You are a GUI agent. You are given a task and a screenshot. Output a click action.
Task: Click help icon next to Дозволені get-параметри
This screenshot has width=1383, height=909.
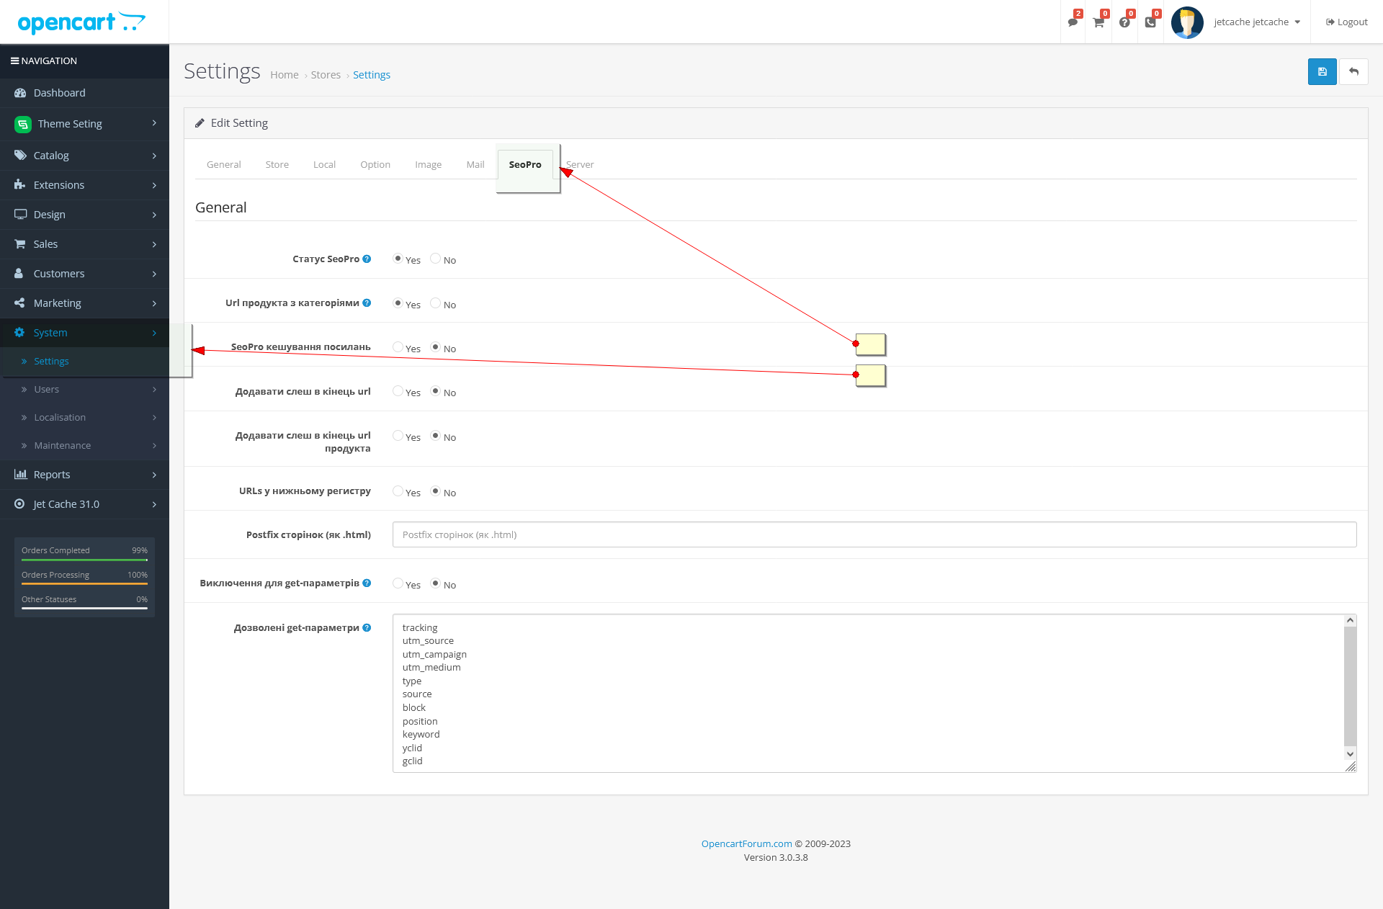click(367, 628)
